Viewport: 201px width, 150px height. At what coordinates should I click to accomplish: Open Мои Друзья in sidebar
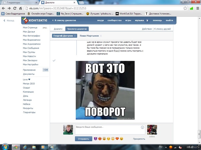click(29, 32)
